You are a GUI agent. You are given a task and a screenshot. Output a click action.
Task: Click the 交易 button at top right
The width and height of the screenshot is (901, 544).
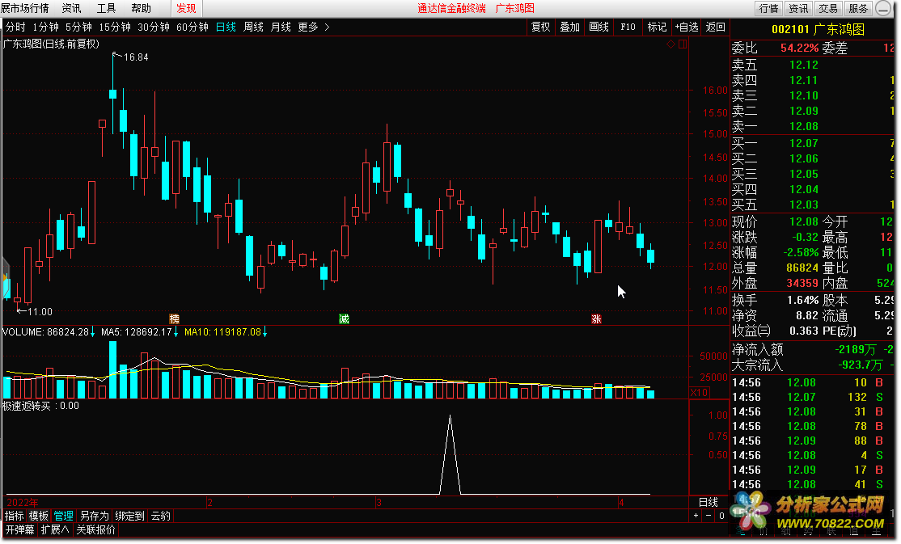coord(828,9)
